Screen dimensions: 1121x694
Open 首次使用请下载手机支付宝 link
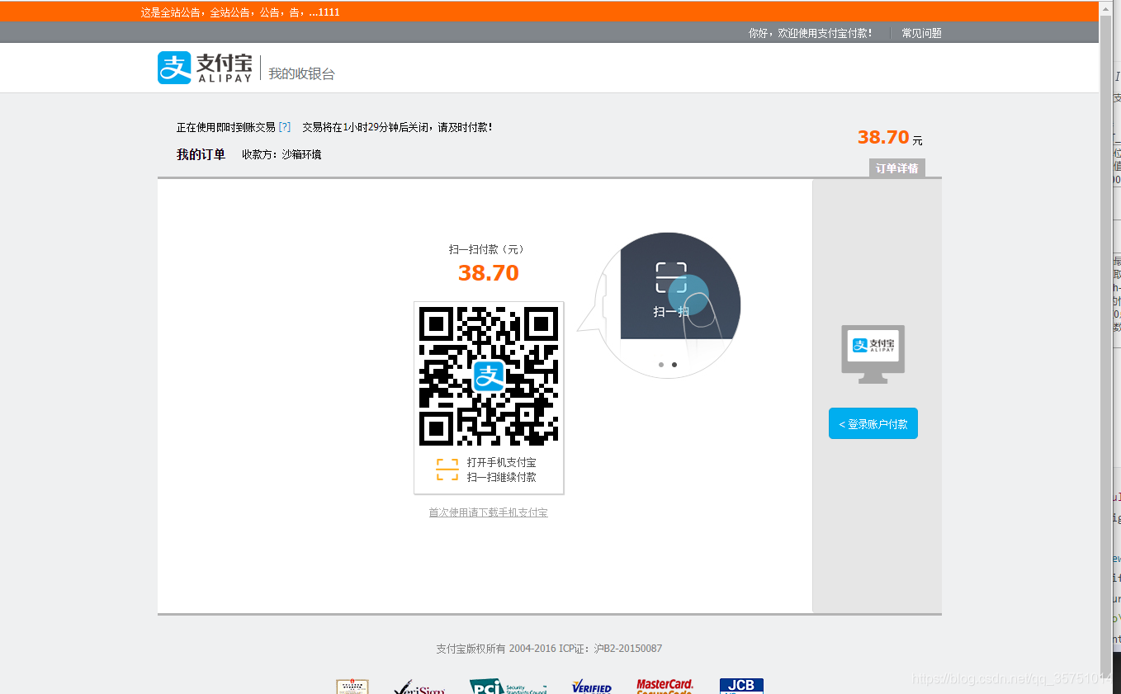tap(488, 512)
